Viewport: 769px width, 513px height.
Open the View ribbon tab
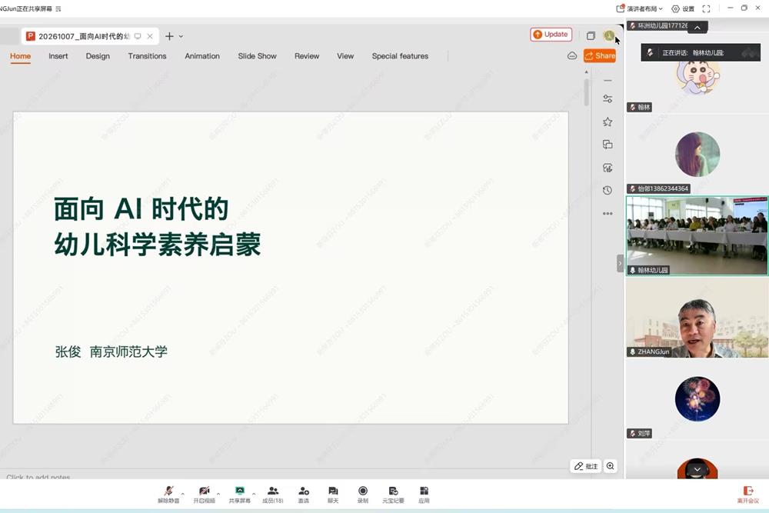point(345,56)
